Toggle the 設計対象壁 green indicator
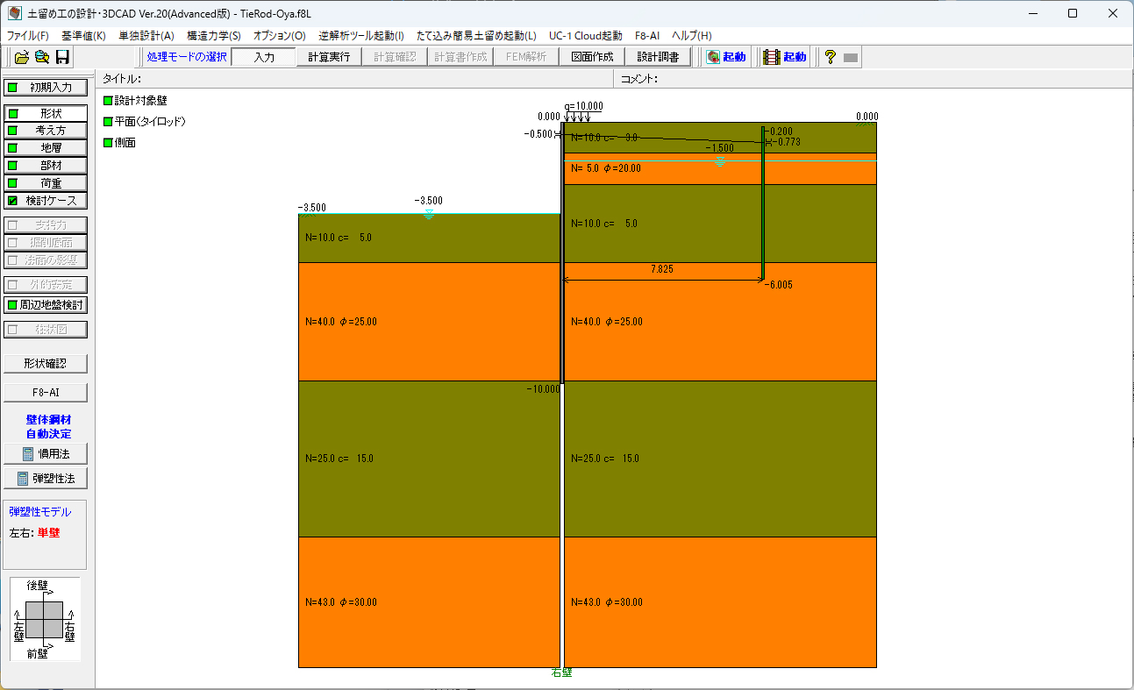Image resolution: width=1134 pixels, height=690 pixels. (x=109, y=101)
